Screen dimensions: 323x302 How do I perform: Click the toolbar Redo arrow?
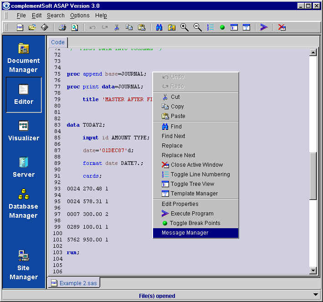pos(105,27)
